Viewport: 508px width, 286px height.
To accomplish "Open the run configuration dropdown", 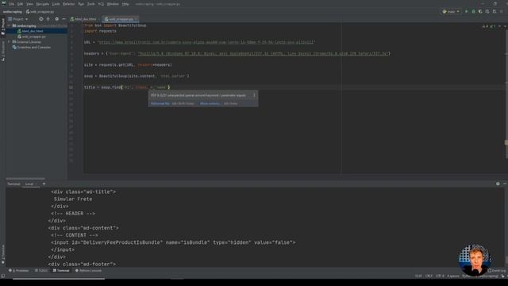I will pos(451,11).
